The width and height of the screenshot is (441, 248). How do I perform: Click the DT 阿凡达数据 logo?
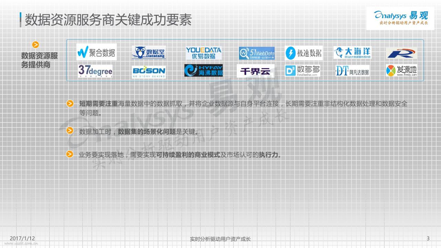click(352, 71)
